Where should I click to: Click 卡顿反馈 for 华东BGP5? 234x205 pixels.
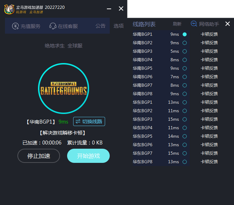click(x=209, y=136)
